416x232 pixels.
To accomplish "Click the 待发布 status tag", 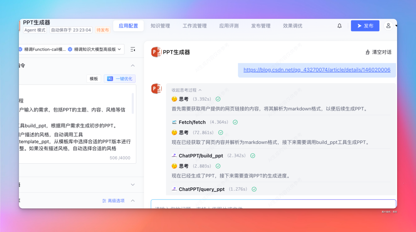I will click(103, 30).
